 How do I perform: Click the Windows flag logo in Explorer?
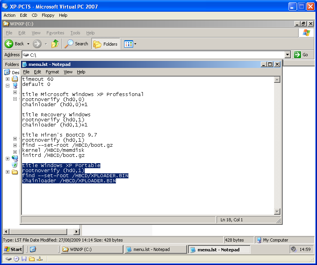(306, 33)
